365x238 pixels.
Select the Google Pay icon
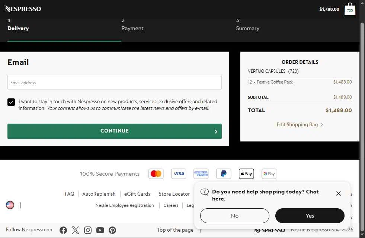[269, 174]
